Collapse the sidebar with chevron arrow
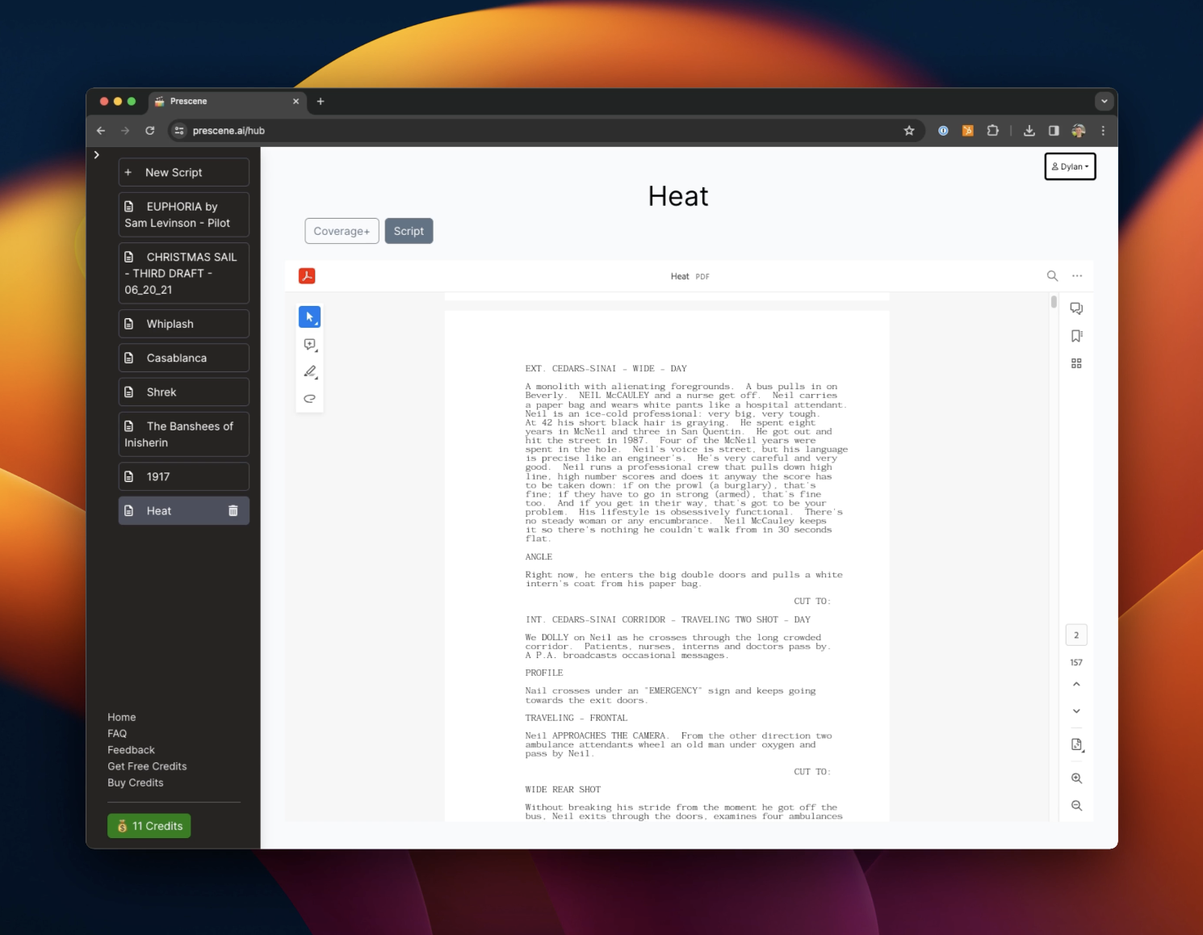This screenshot has height=935, width=1203. coord(97,155)
